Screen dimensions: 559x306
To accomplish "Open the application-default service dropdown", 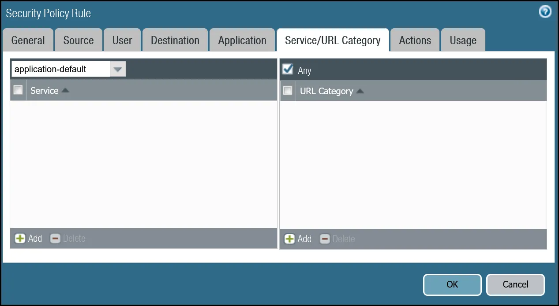I will pos(118,69).
